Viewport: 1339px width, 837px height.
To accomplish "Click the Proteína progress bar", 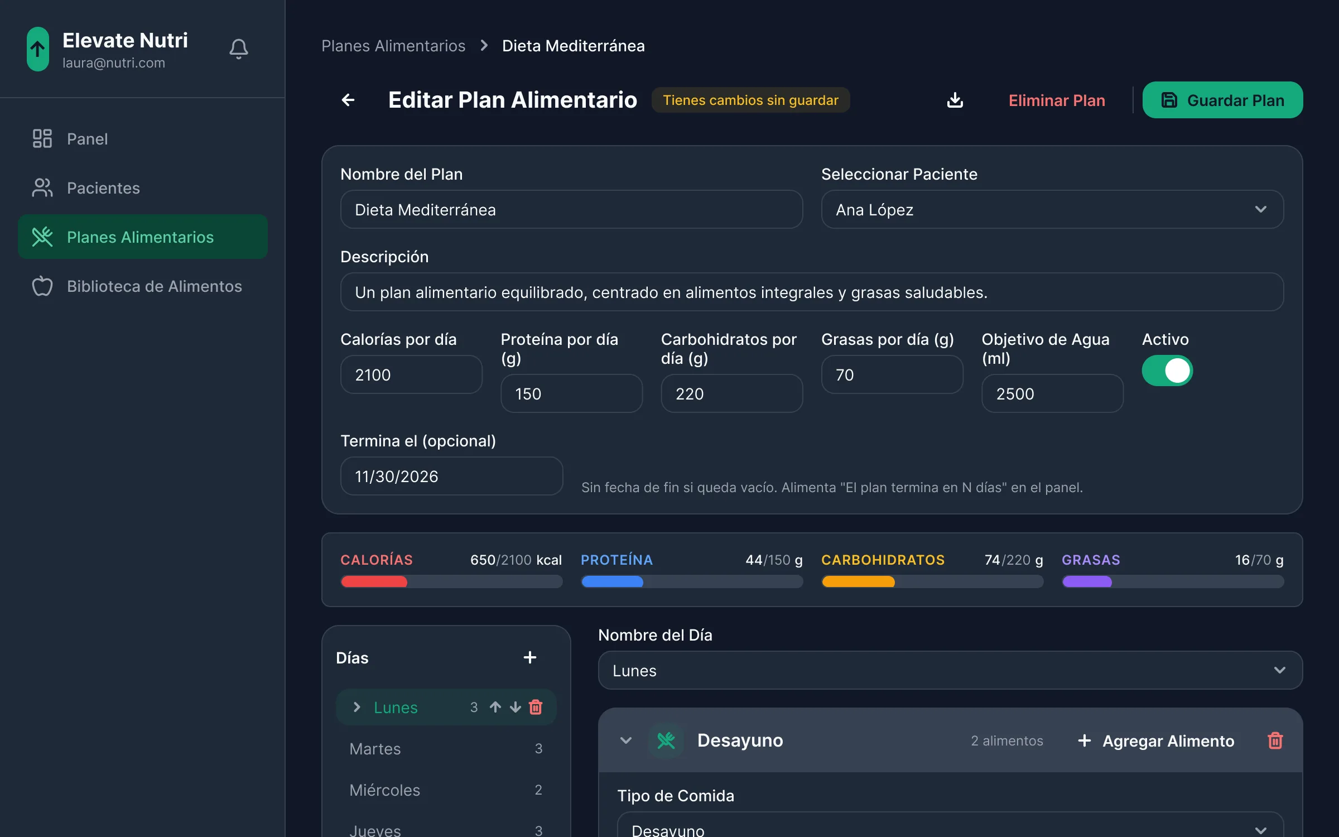I will [x=692, y=581].
